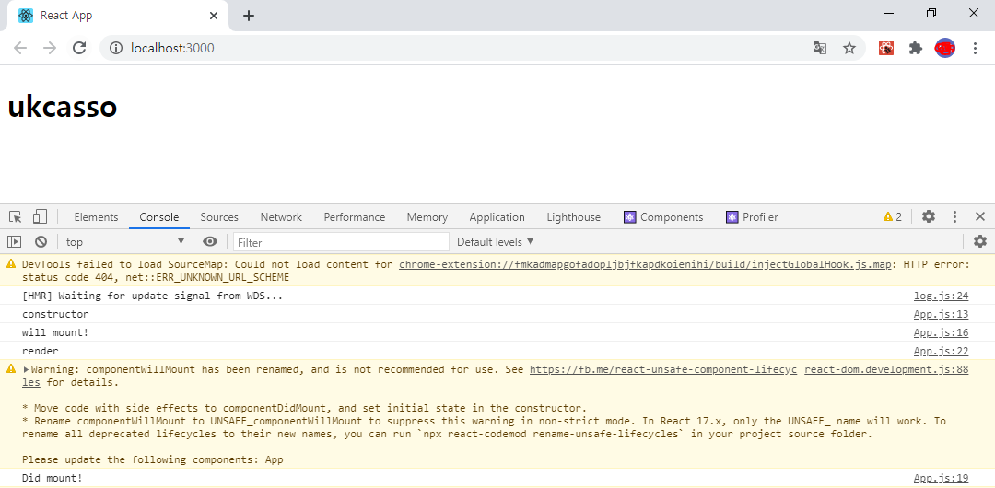Close the DevTools panel
Image resolution: width=995 pixels, height=488 pixels.
979,216
